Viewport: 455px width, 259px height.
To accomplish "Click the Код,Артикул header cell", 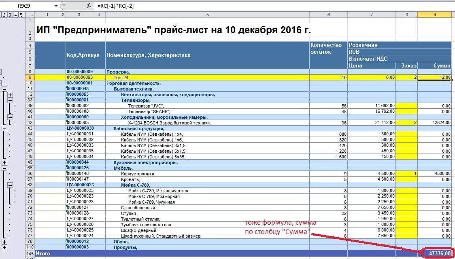I will [85, 55].
